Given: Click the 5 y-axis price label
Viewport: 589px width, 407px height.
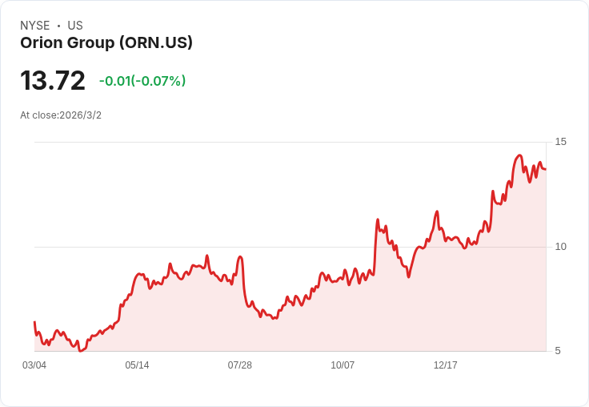Looking at the screenshot, I should pyautogui.click(x=558, y=351).
